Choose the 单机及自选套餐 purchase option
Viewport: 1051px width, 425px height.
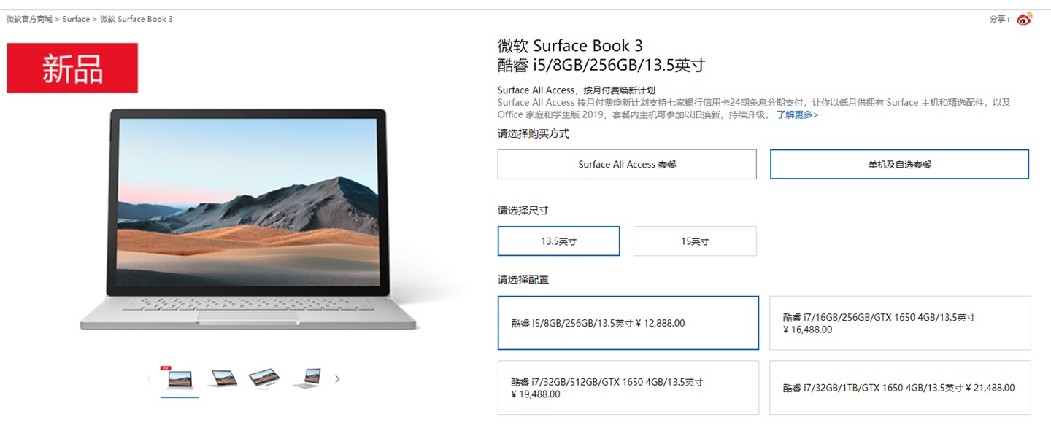(x=899, y=164)
